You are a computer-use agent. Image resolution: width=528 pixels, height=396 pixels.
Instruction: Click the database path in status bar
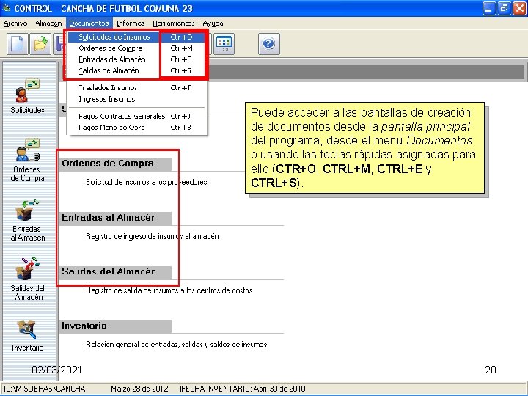tap(45, 389)
